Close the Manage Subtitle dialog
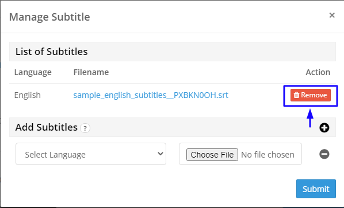Viewport: 344px width, 208px height. (x=332, y=15)
